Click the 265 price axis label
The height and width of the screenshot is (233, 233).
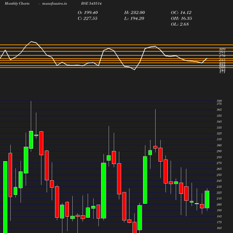coord(219,169)
